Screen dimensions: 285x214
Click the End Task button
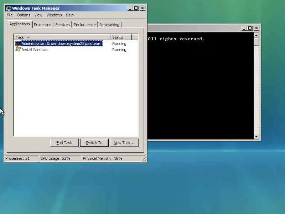[64, 143]
